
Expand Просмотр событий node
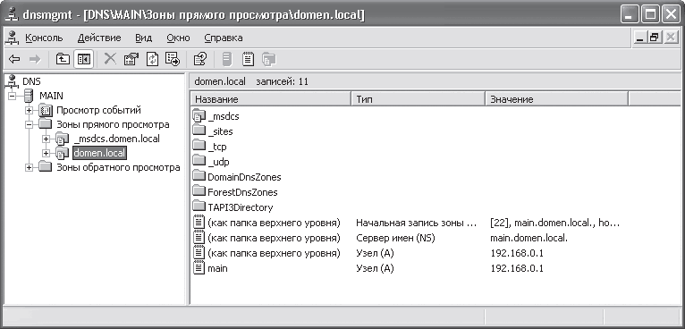[x=30, y=111]
